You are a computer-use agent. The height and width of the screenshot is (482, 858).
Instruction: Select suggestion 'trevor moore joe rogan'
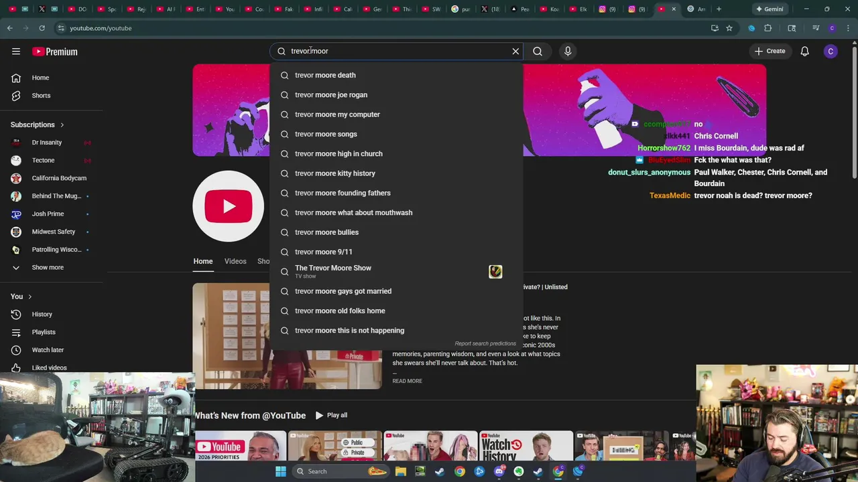(x=396, y=95)
